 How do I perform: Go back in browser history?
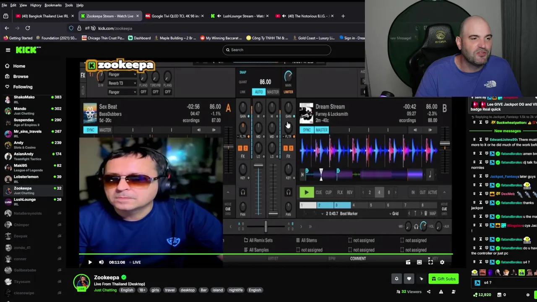click(x=7, y=28)
